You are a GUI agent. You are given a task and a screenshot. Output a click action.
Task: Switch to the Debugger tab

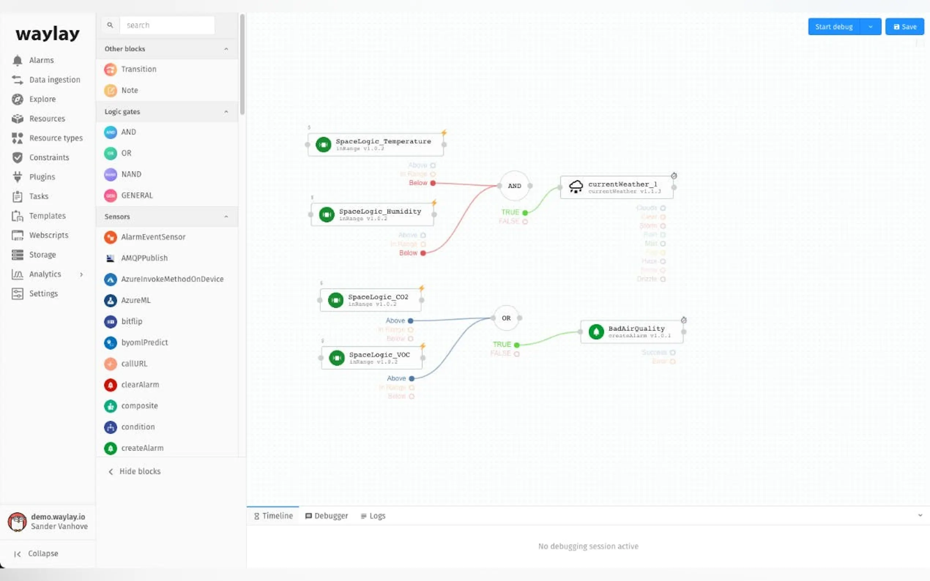326,516
